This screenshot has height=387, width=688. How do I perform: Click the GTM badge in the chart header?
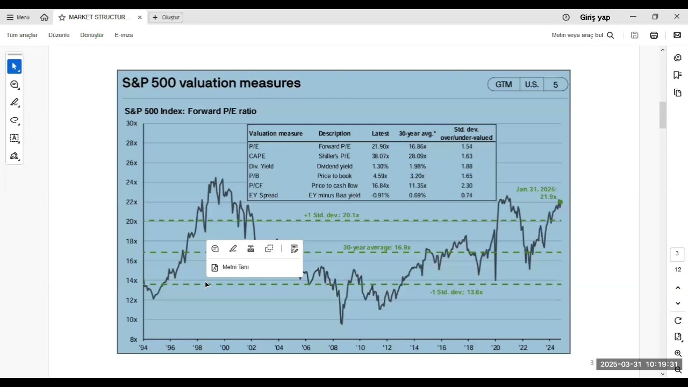504,85
